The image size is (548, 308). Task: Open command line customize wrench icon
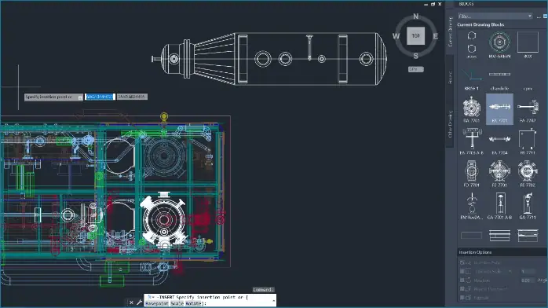click(x=139, y=302)
